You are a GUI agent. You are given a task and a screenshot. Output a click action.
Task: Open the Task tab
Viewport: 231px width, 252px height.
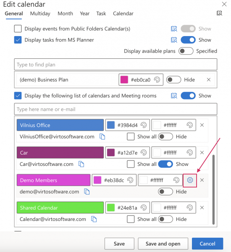tap(101, 13)
